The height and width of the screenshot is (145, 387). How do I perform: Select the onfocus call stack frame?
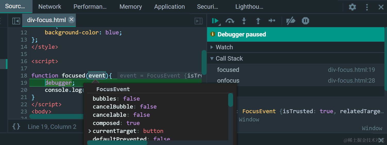(x=228, y=81)
